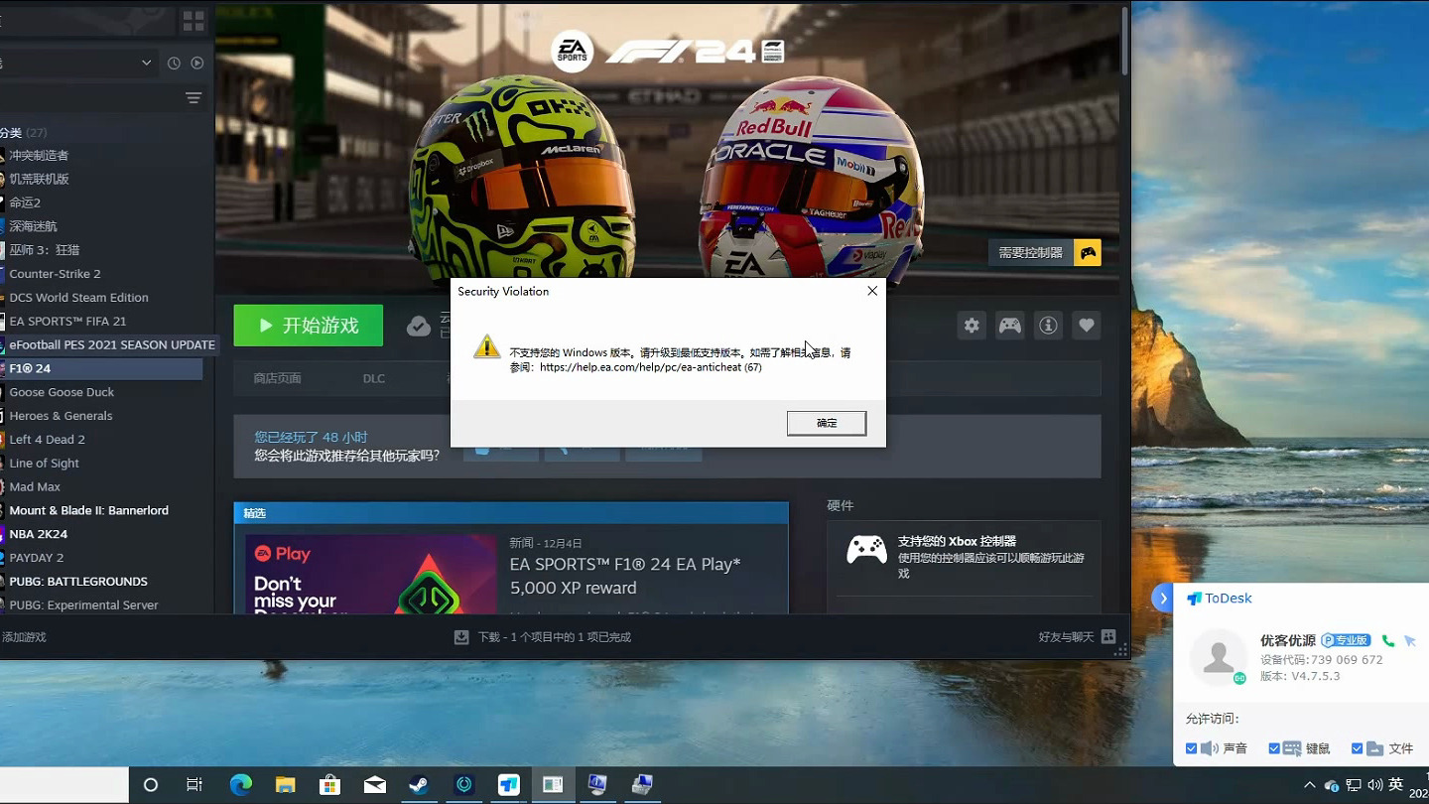
Task: Uncheck 文件 access checkbox in ToDesk
Action: 1357,748
